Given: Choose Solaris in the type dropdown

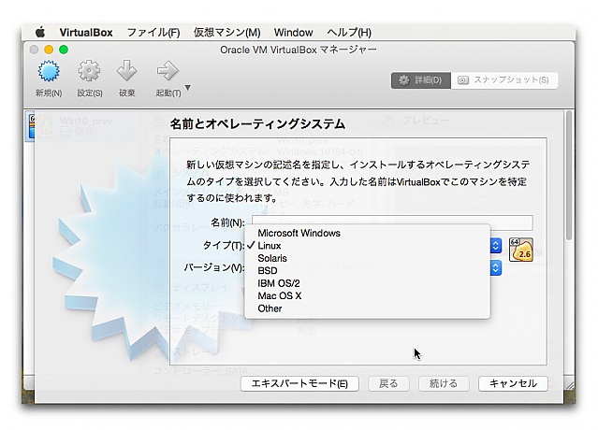Looking at the screenshot, I should click(x=272, y=258).
